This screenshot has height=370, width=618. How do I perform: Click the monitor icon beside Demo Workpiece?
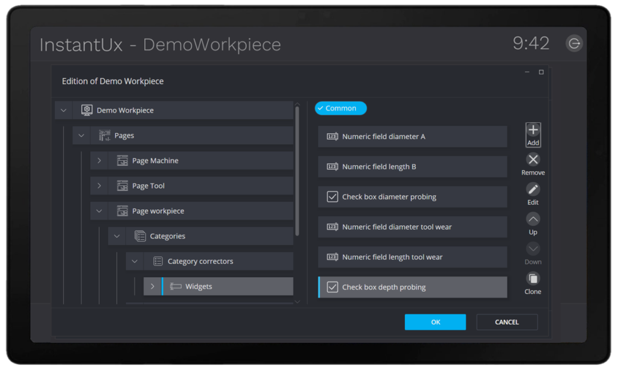(x=86, y=110)
